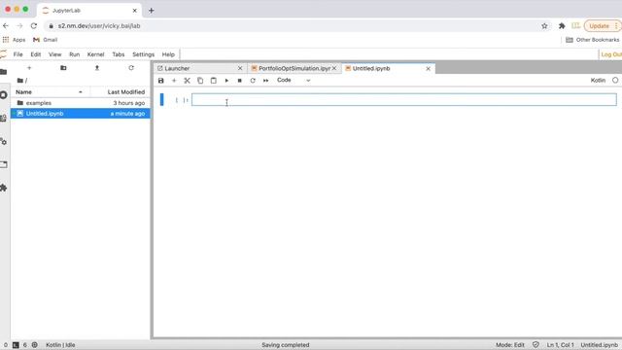
Task: Switch to the Untitled.ipynb tab
Action: point(388,68)
